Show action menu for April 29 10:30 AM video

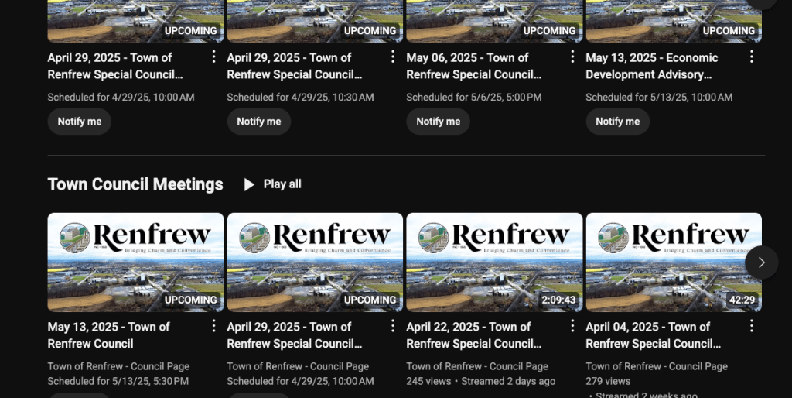coord(393,57)
